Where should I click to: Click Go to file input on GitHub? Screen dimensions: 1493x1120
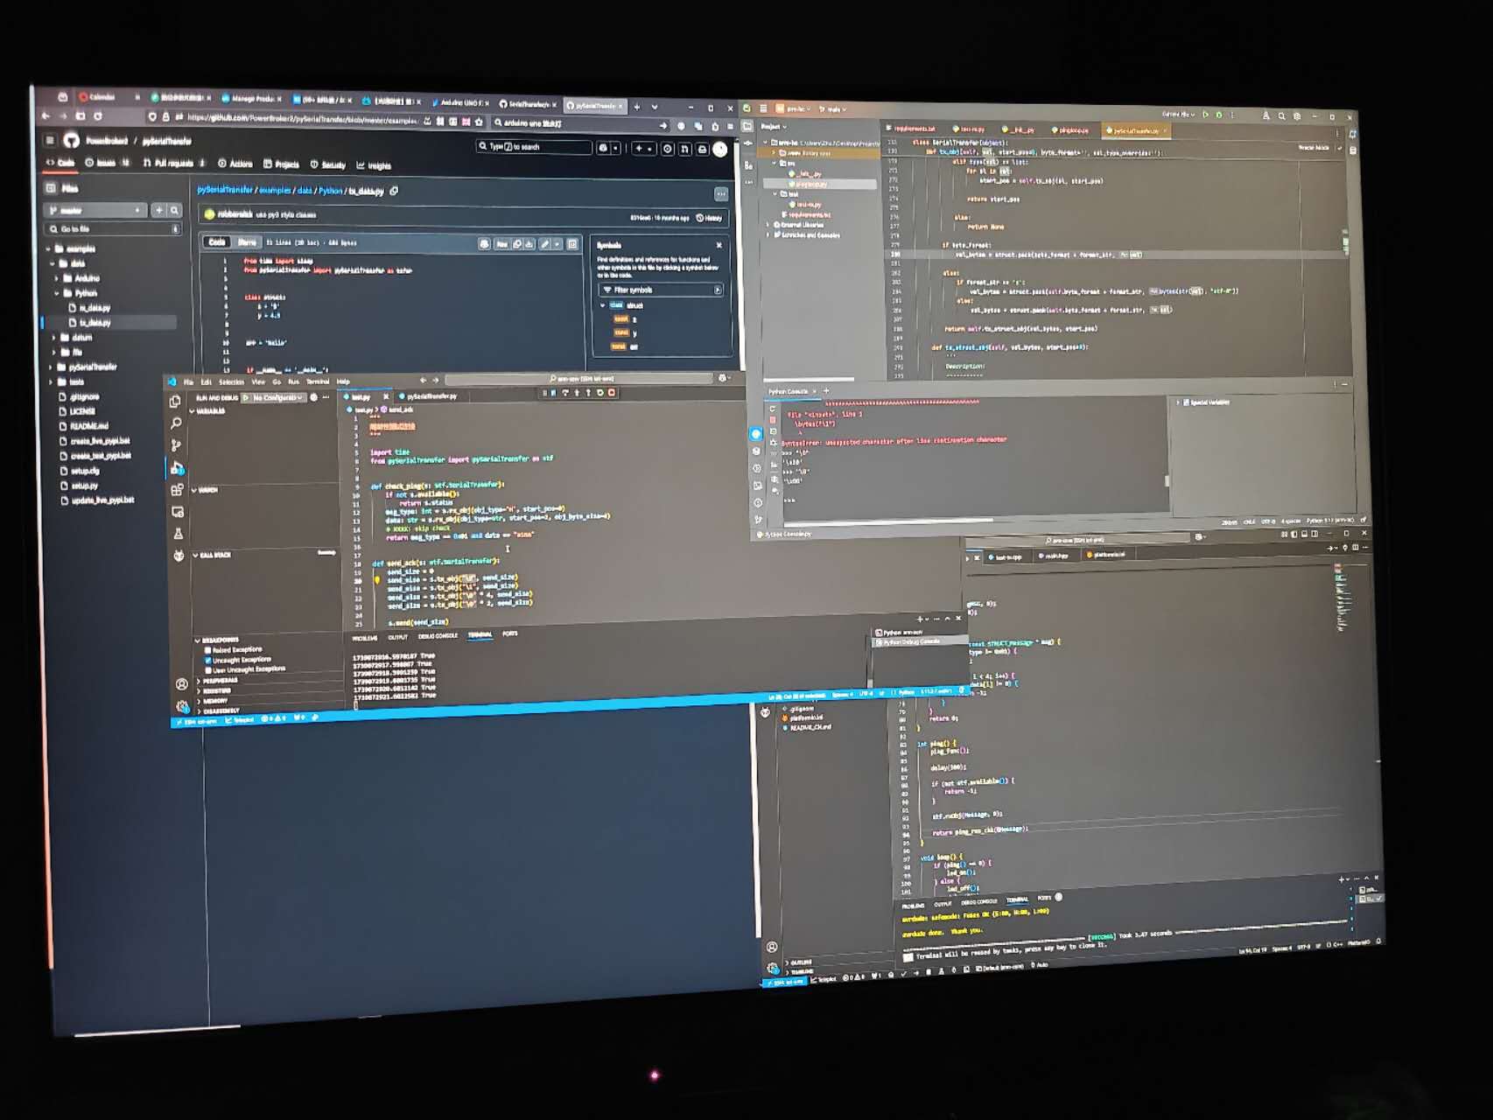pyautogui.click(x=112, y=229)
